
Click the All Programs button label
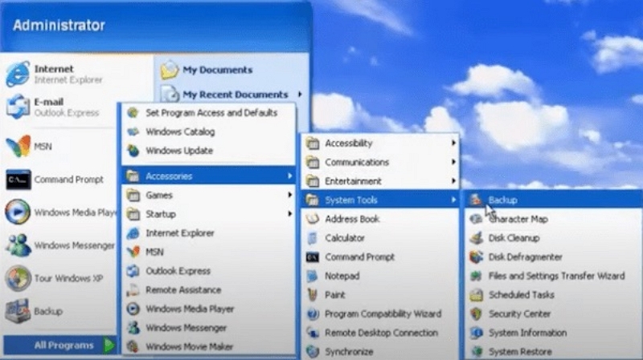point(64,346)
